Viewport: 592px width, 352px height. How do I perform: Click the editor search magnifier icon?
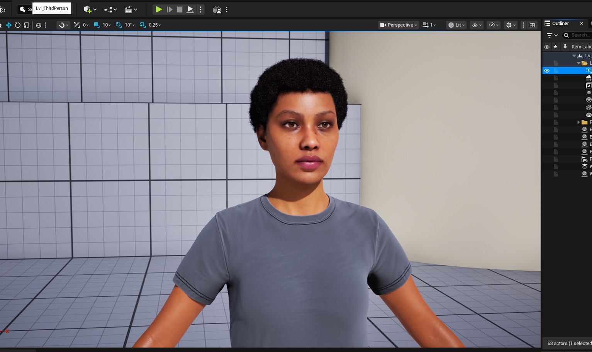3,9
